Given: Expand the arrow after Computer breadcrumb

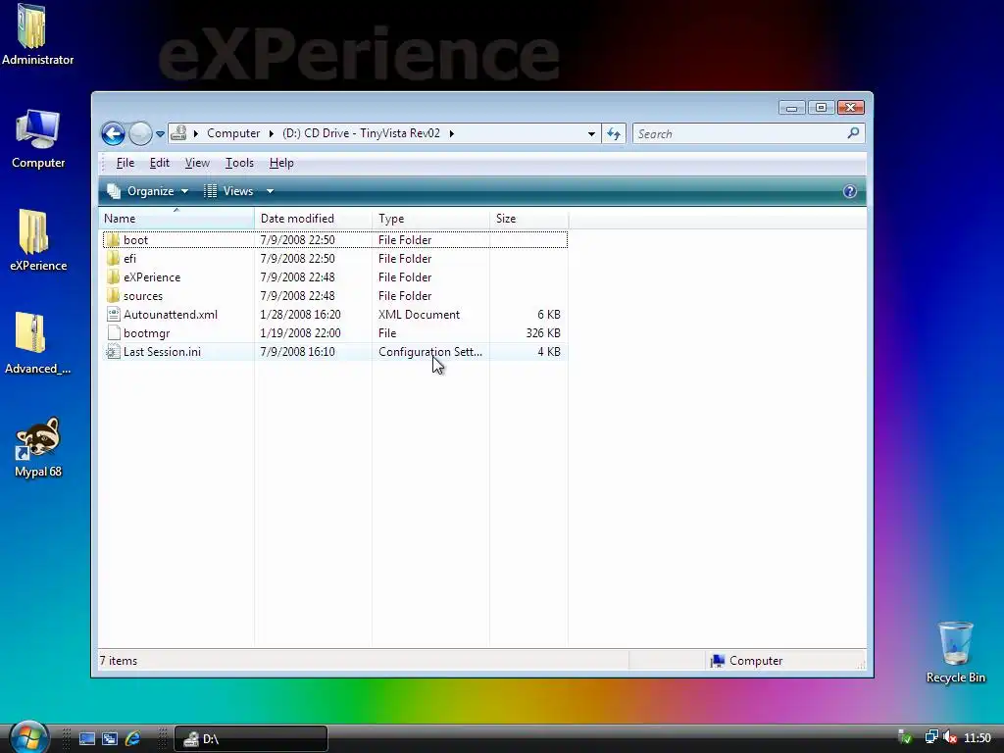Looking at the screenshot, I should 271,133.
